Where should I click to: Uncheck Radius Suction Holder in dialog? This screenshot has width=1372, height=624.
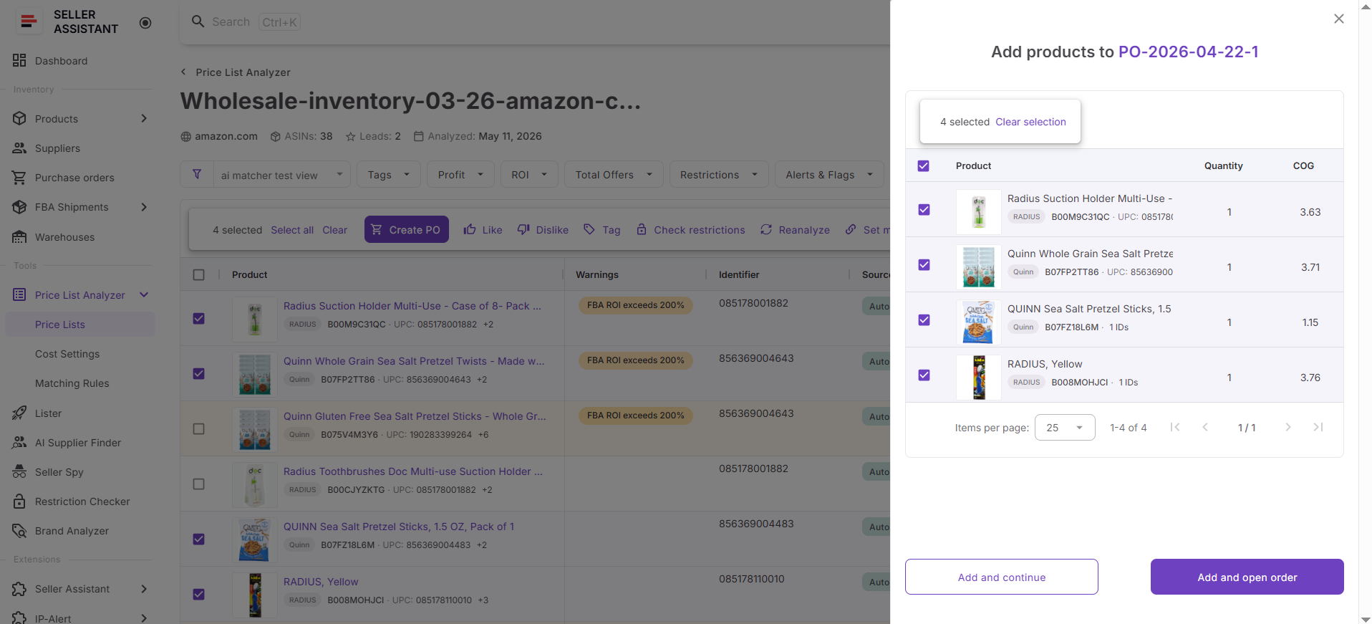click(x=924, y=209)
